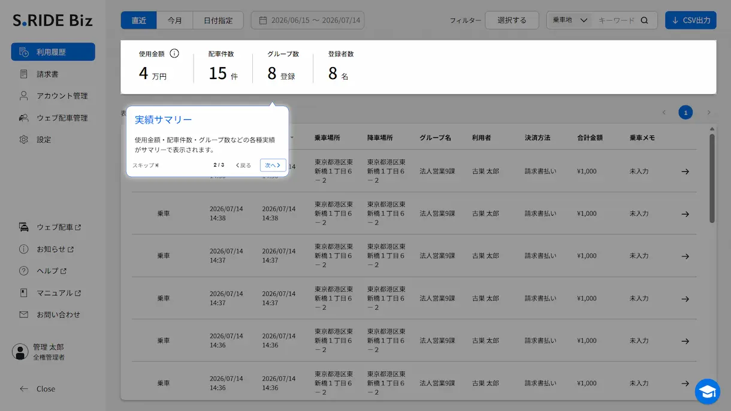Click 次へ in the tour popup
731x411 pixels.
coord(273,165)
